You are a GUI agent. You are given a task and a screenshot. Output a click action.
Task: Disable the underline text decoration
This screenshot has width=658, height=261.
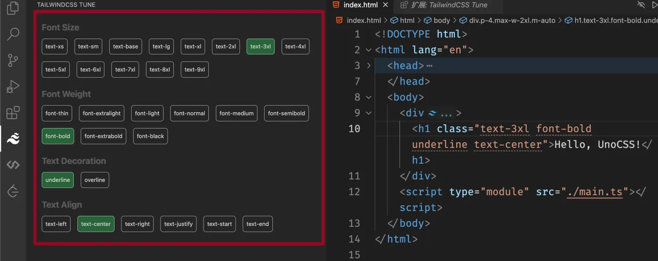pyautogui.click(x=57, y=180)
